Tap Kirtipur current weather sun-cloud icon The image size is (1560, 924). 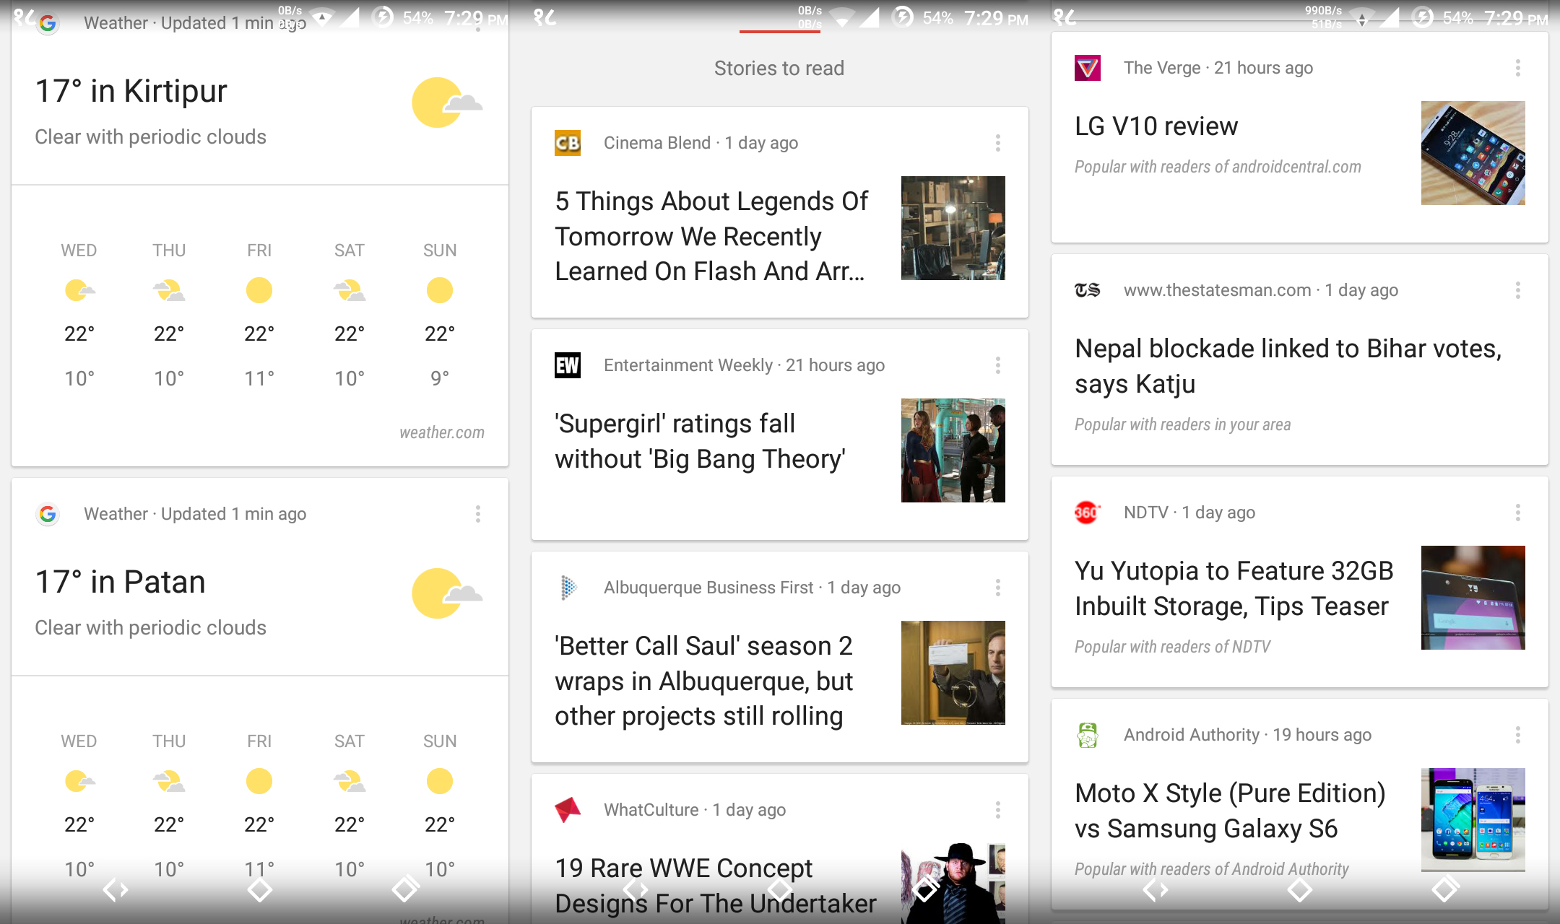click(446, 103)
